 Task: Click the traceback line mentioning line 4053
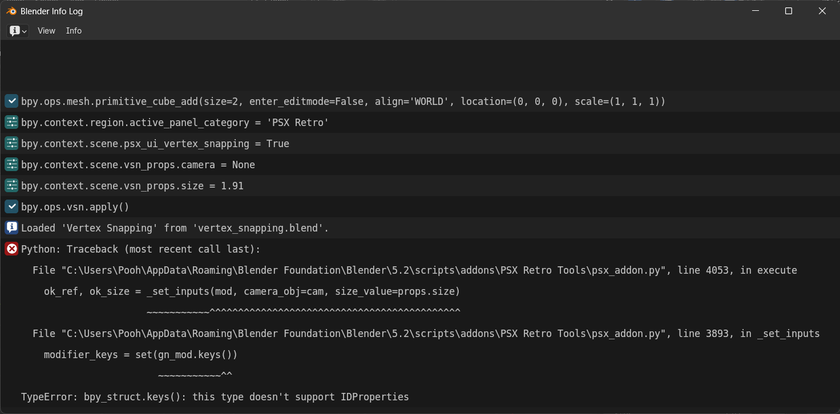(x=415, y=270)
